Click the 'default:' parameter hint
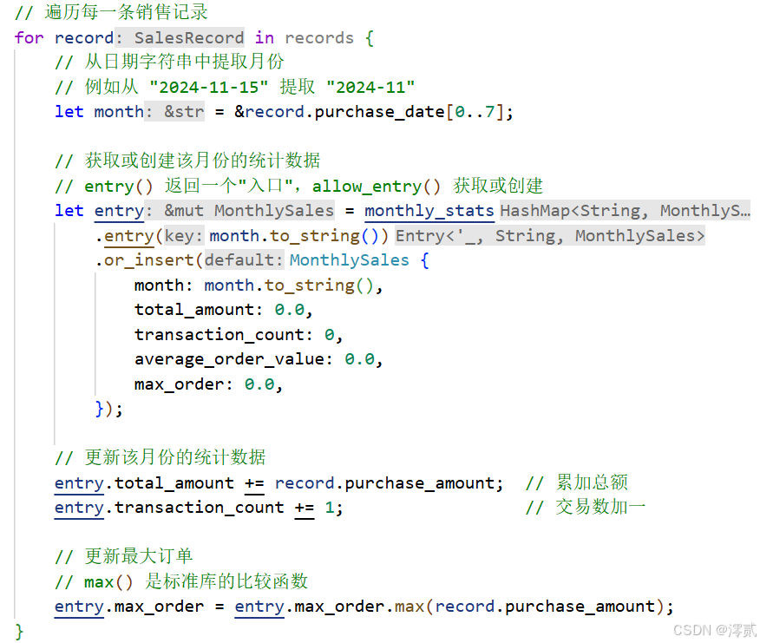This screenshot has width=760, height=643. [x=244, y=261]
